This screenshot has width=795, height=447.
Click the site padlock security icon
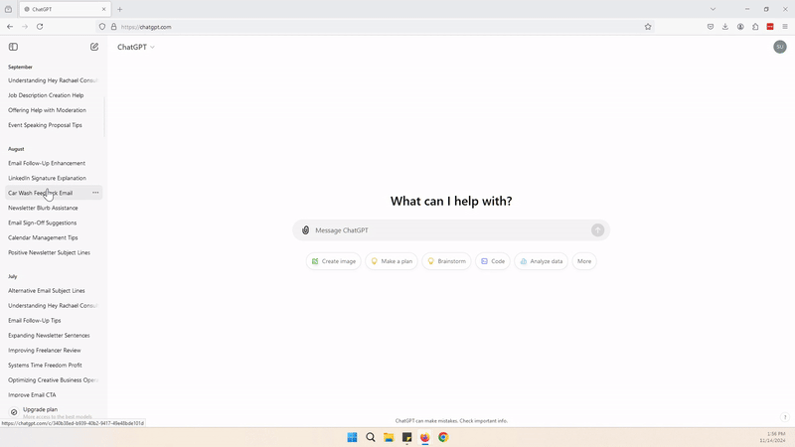point(113,27)
